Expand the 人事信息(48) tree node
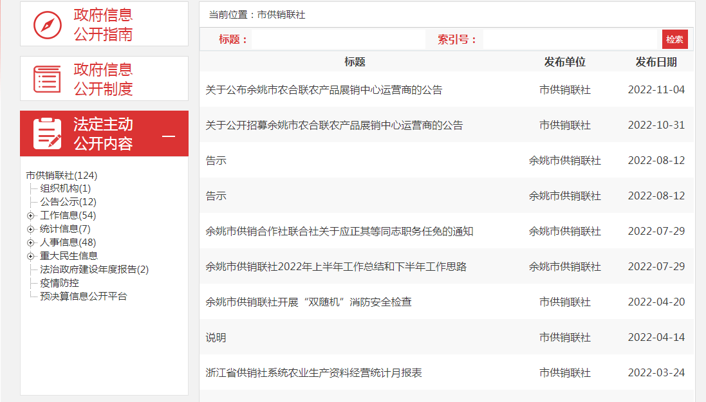 tap(31, 242)
